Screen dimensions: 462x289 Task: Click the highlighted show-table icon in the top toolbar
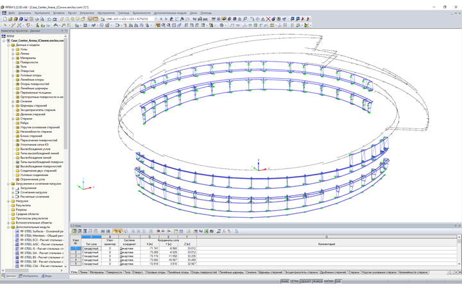pyautogui.click(x=95, y=19)
